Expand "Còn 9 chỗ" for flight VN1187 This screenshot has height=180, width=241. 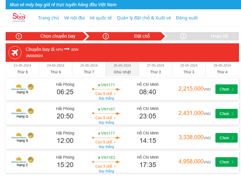pyautogui.click(x=106, y=118)
